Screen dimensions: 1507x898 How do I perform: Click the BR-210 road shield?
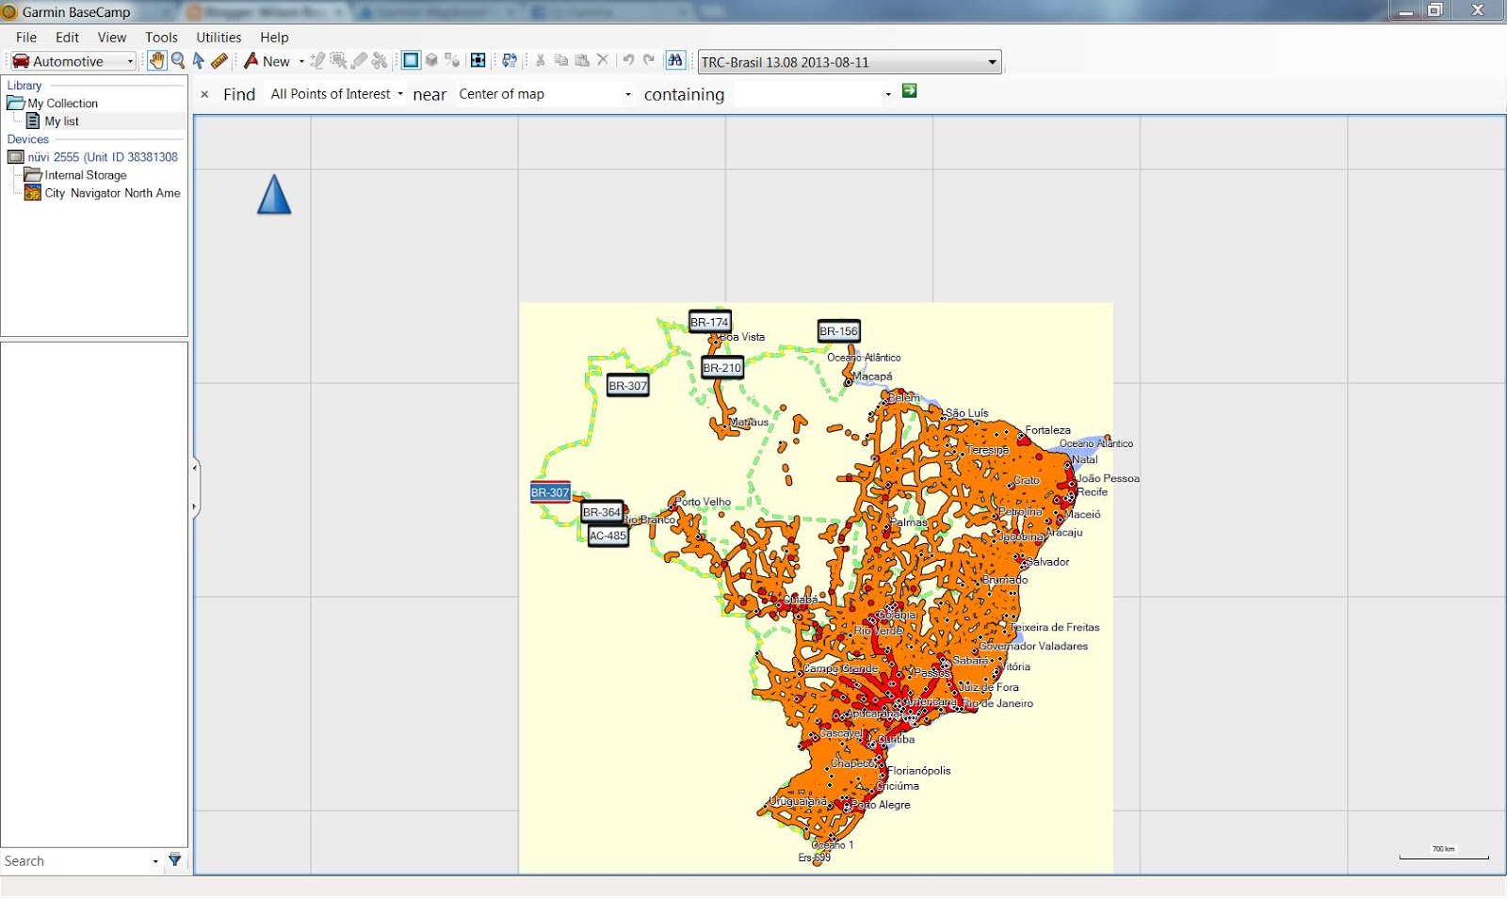pyautogui.click(x=722, y=368)
